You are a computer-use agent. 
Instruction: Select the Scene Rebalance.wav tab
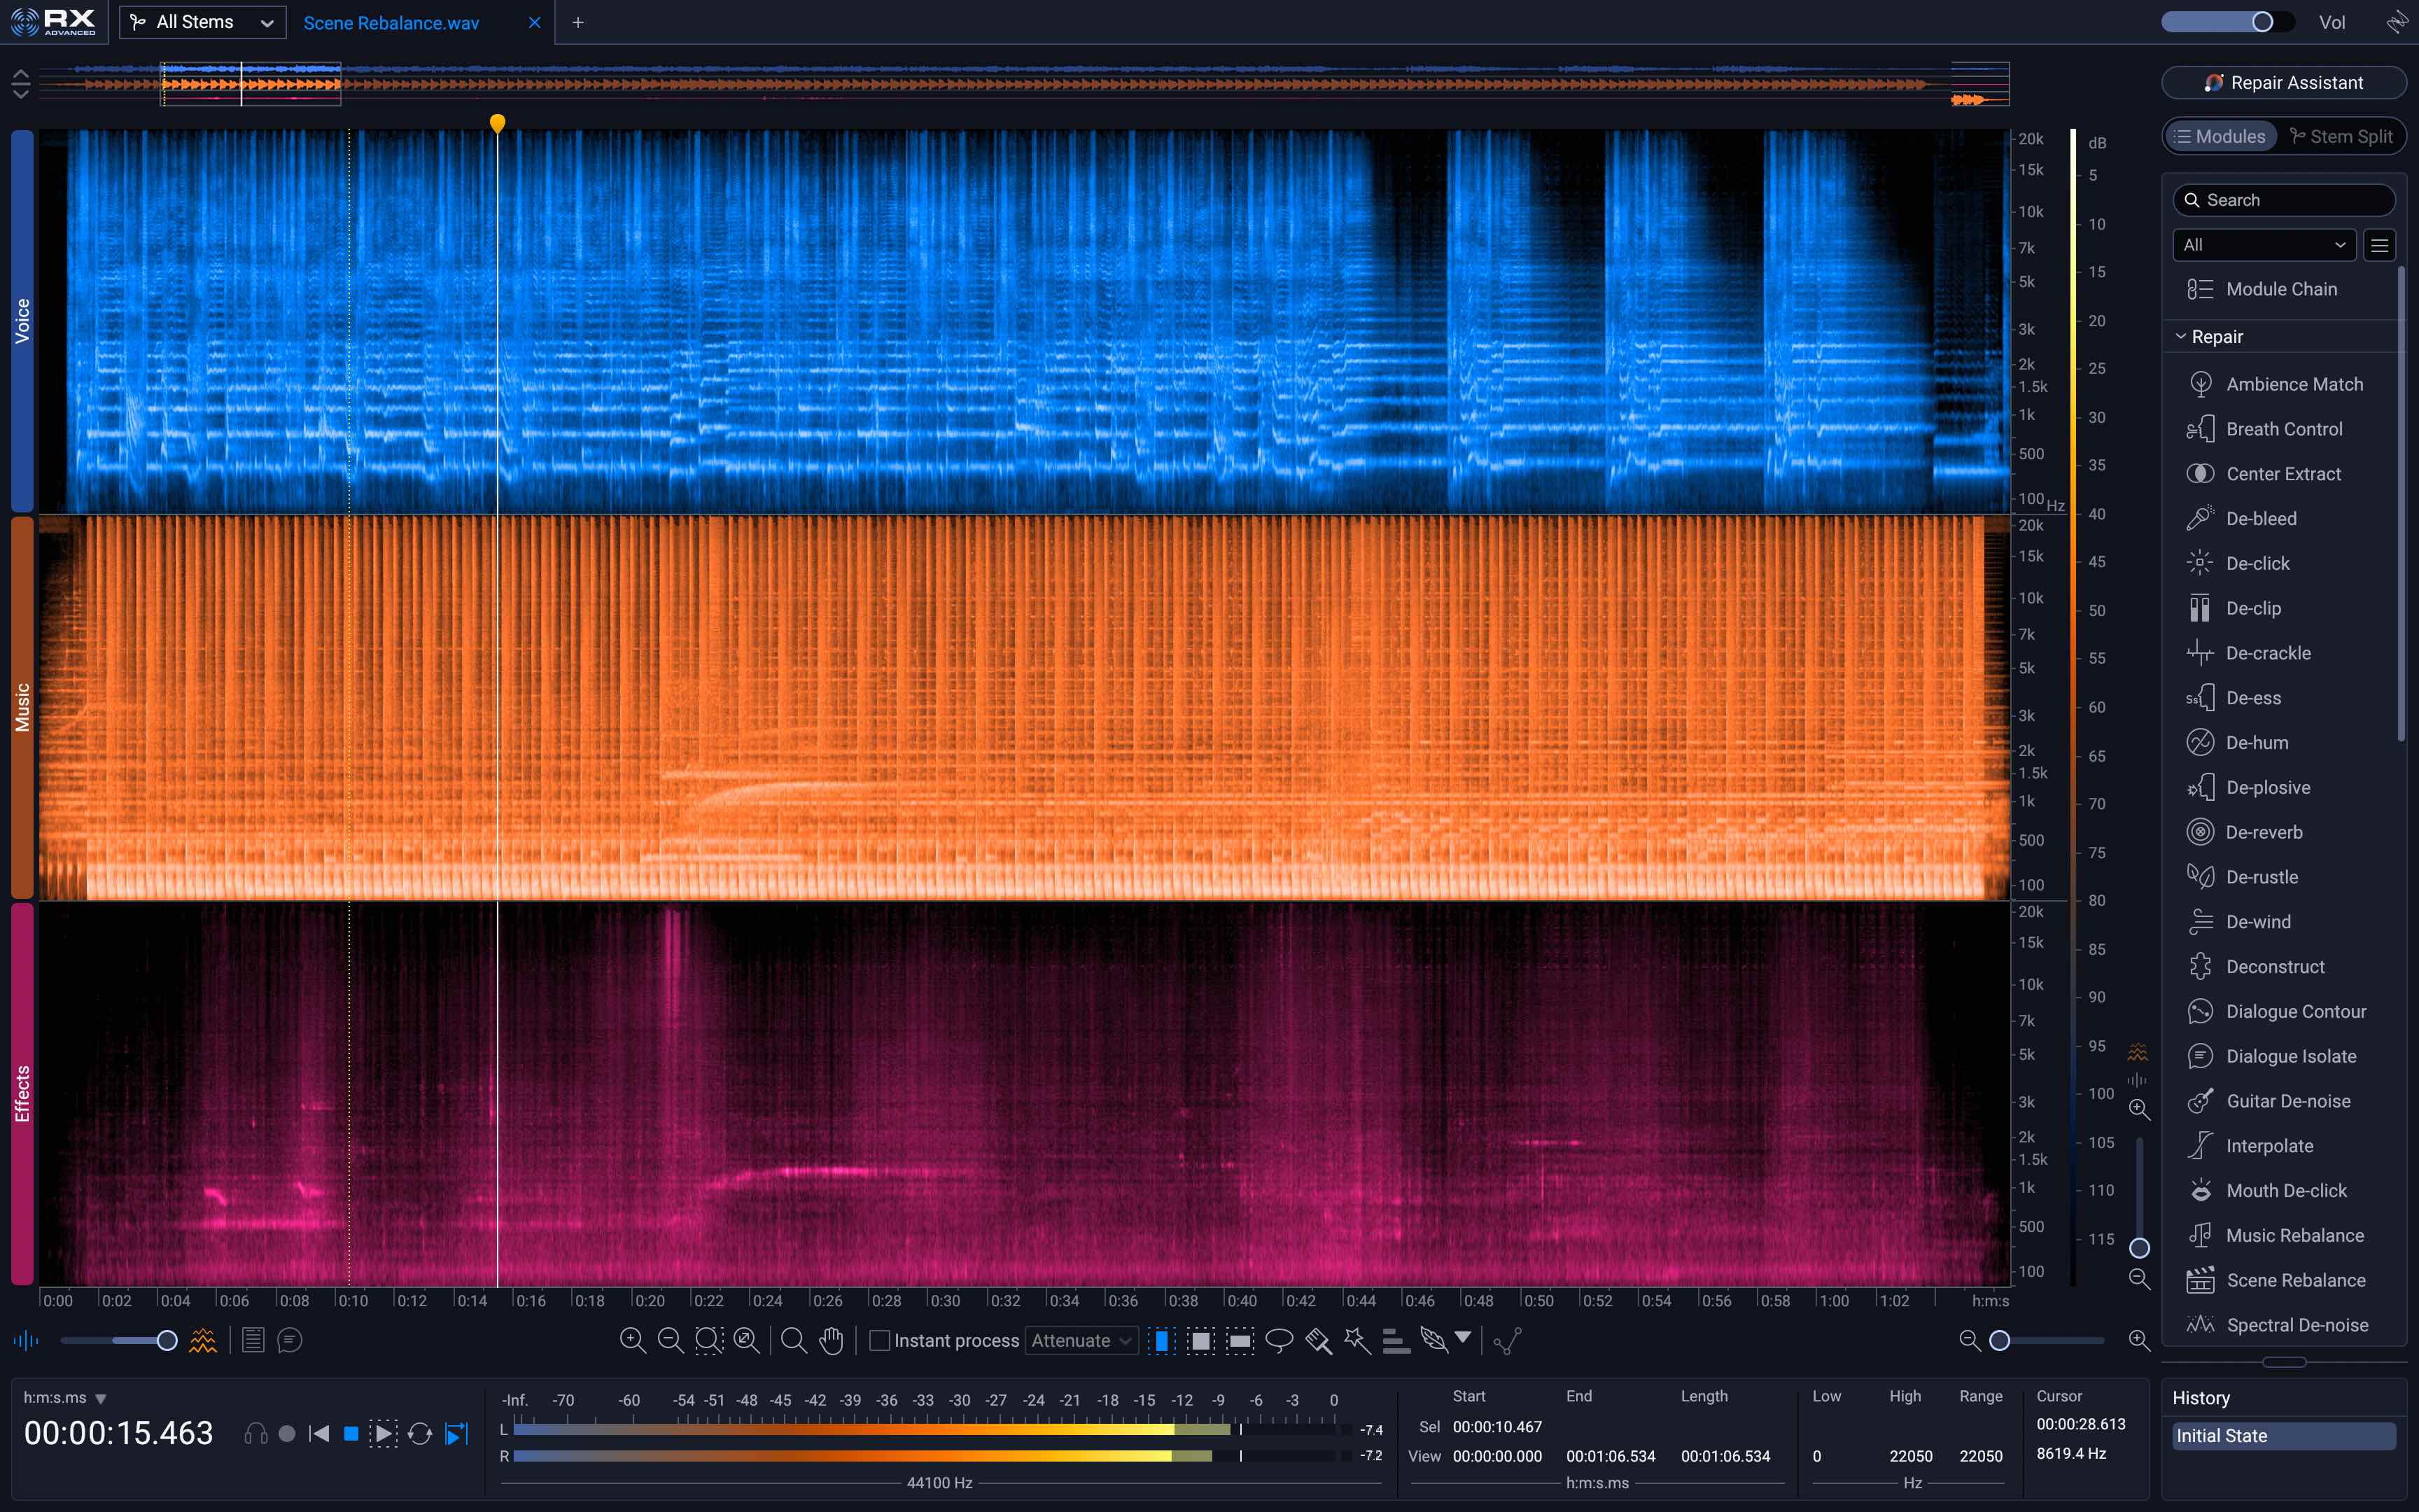tap(391, 22)
